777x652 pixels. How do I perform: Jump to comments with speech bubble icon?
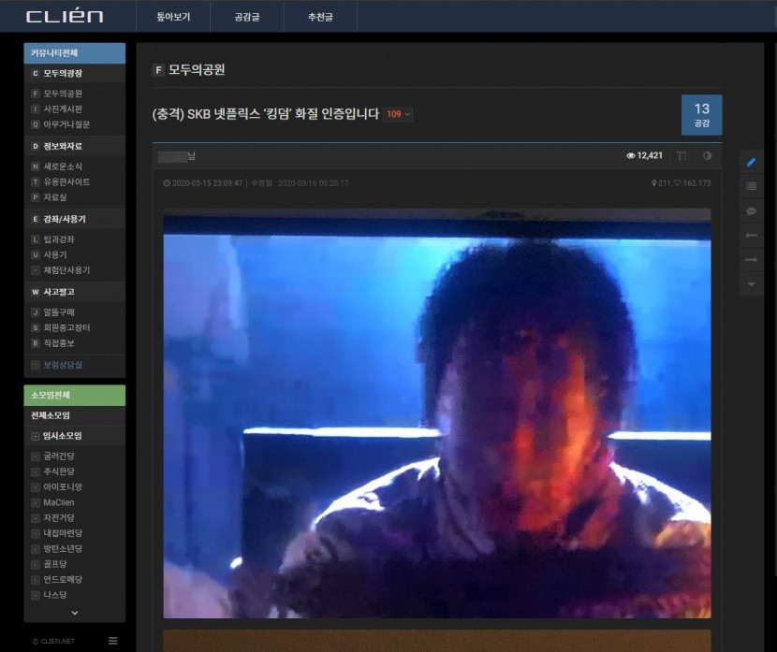(x=751, y=210)
